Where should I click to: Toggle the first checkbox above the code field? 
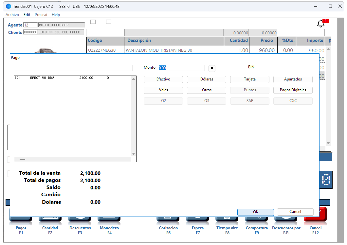[93, 22]
